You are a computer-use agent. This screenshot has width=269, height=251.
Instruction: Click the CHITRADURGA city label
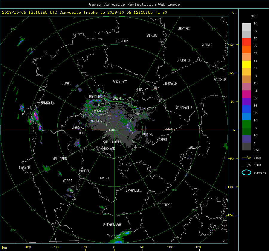click(x=163, y=205)
